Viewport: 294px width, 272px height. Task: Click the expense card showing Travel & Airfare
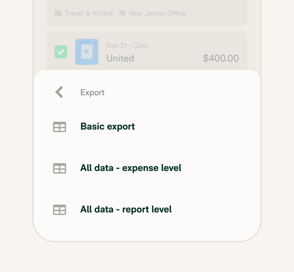tap(147, 13)
